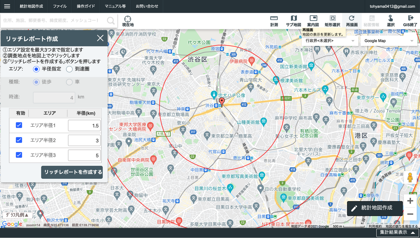Select the 計測 measure tool
The width and height of the screenshot is (420, 238).
click(x=274, y=21)
